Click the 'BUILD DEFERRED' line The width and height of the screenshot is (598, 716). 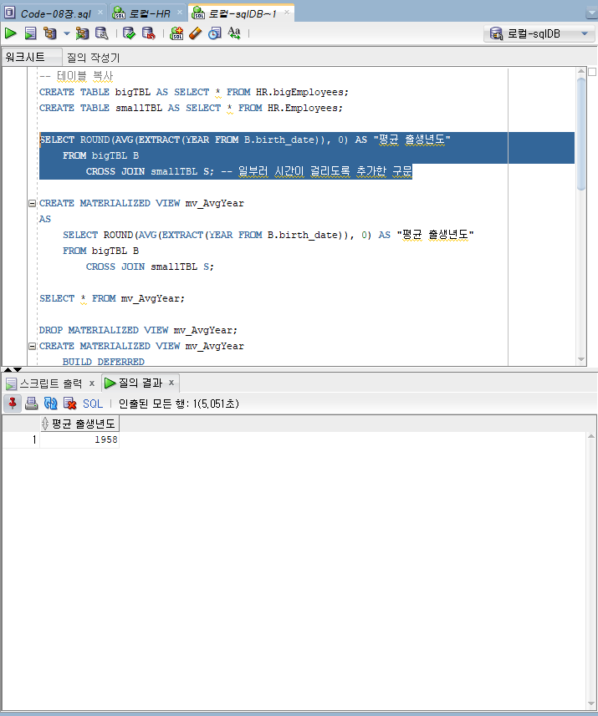click(x=104, y=362)
